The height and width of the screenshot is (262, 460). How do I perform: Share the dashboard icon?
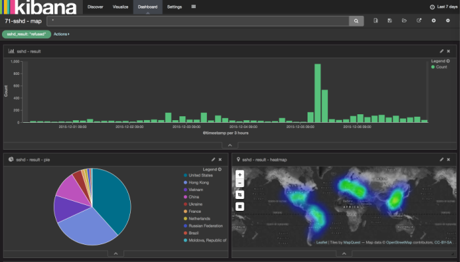click(x=419, y=20)
